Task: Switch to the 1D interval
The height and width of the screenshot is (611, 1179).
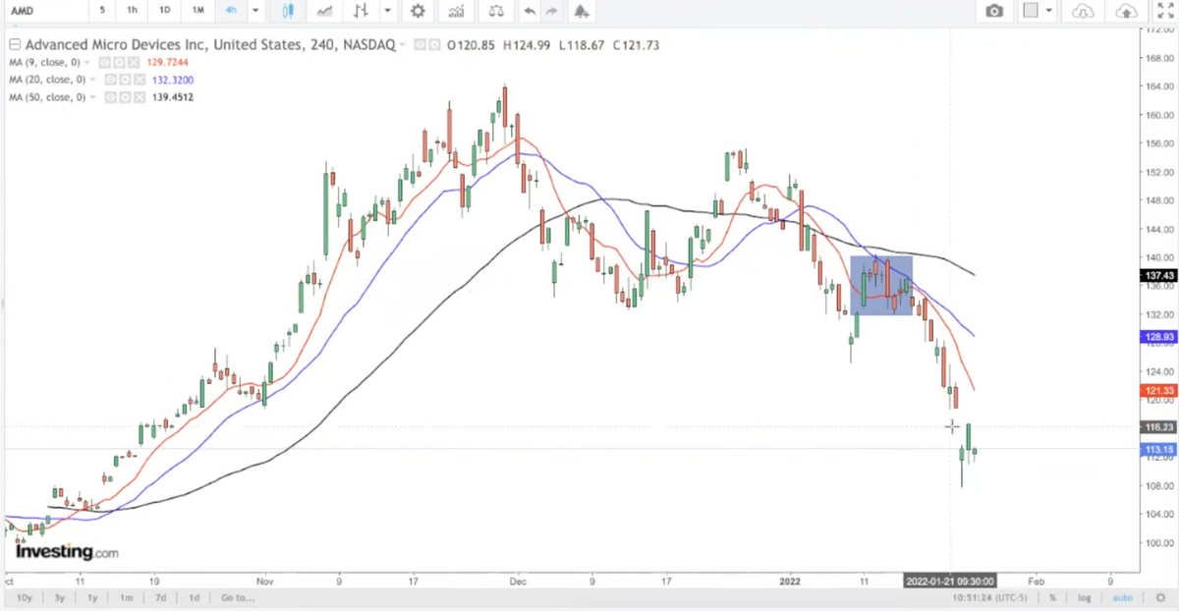Action: pos(165,11)
